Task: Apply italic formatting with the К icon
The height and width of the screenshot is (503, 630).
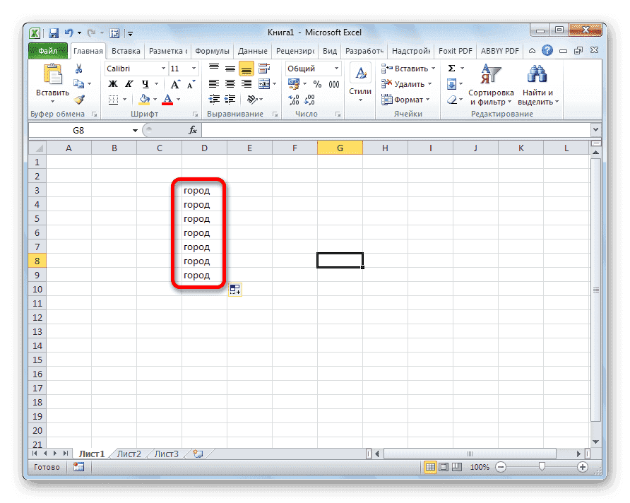Action: 129,84
